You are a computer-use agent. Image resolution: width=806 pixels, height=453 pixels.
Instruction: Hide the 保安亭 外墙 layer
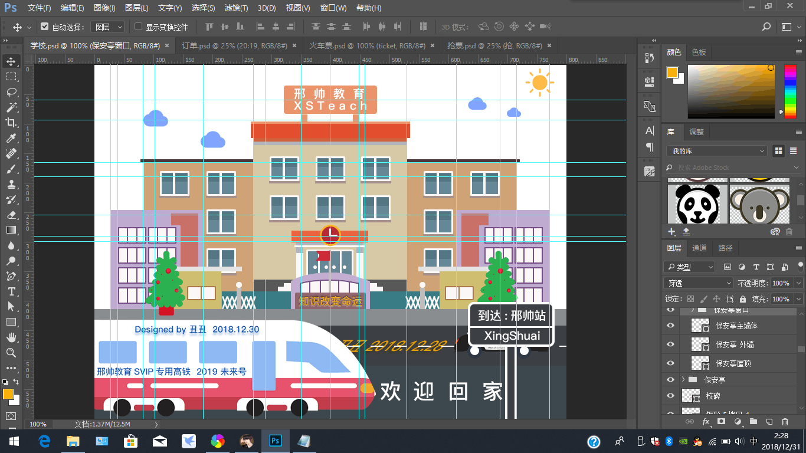[670, 344]
